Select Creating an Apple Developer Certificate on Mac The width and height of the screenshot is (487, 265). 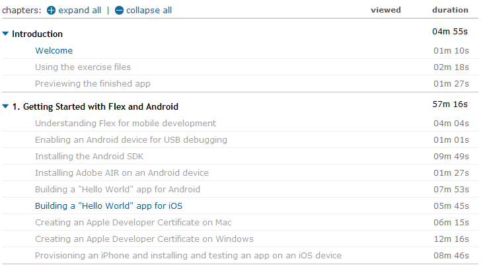point(133,223)
